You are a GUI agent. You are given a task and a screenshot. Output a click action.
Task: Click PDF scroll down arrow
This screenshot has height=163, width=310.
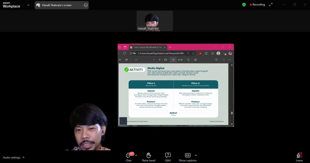tap(232, 124)
